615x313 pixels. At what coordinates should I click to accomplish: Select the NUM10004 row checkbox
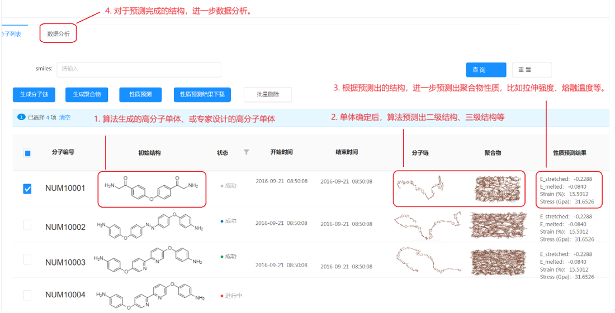27,295
